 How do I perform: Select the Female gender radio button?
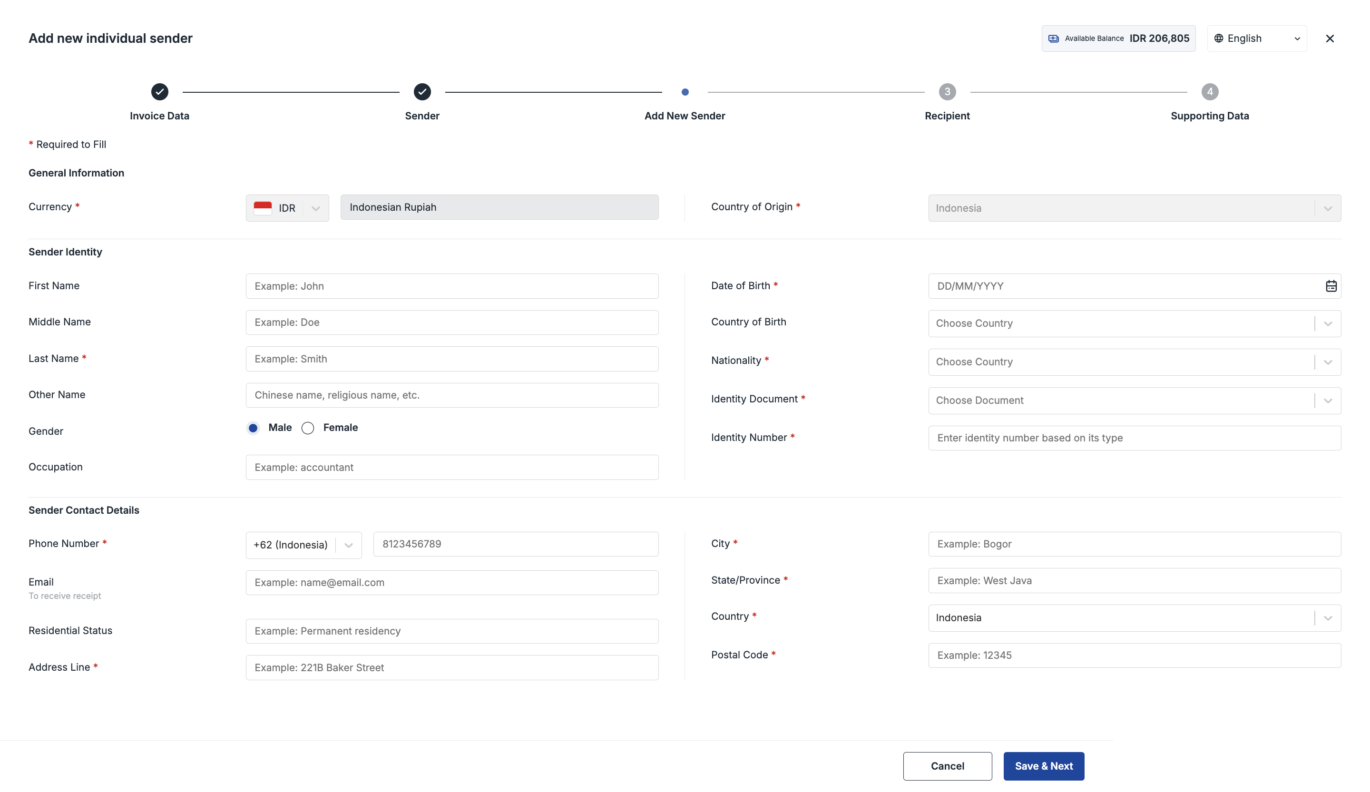[308, 428]
